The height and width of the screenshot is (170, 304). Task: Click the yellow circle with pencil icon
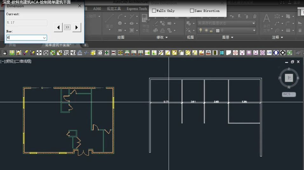tap(188, 53)
